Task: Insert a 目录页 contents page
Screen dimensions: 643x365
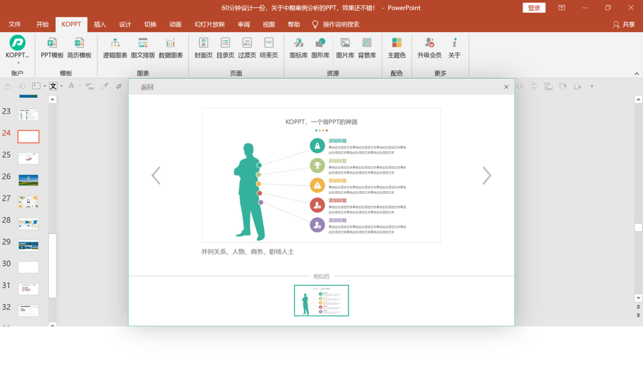Action: (225, 48)
